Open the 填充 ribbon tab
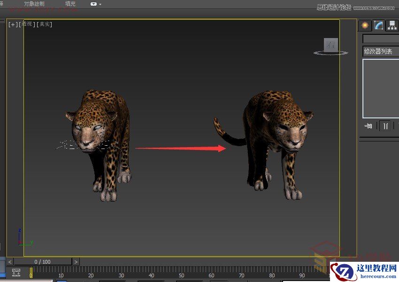399x282 pixels. point(70,4)
